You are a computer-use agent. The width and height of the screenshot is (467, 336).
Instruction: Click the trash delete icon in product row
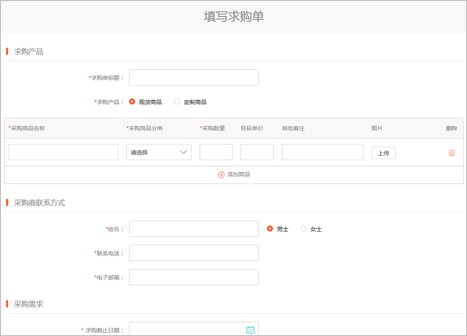tap(452, 153)
